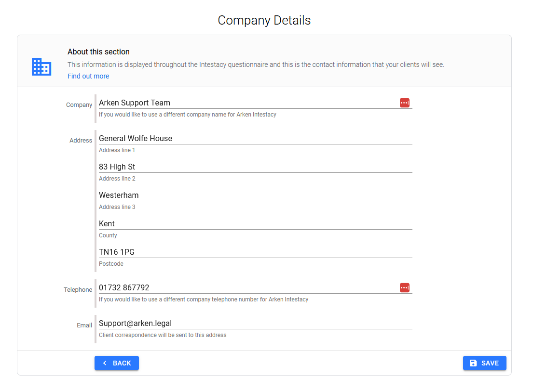This screenshot has width=533, height=390.
Task: Focus the Address line 1 field
Action: coord(255,138)
